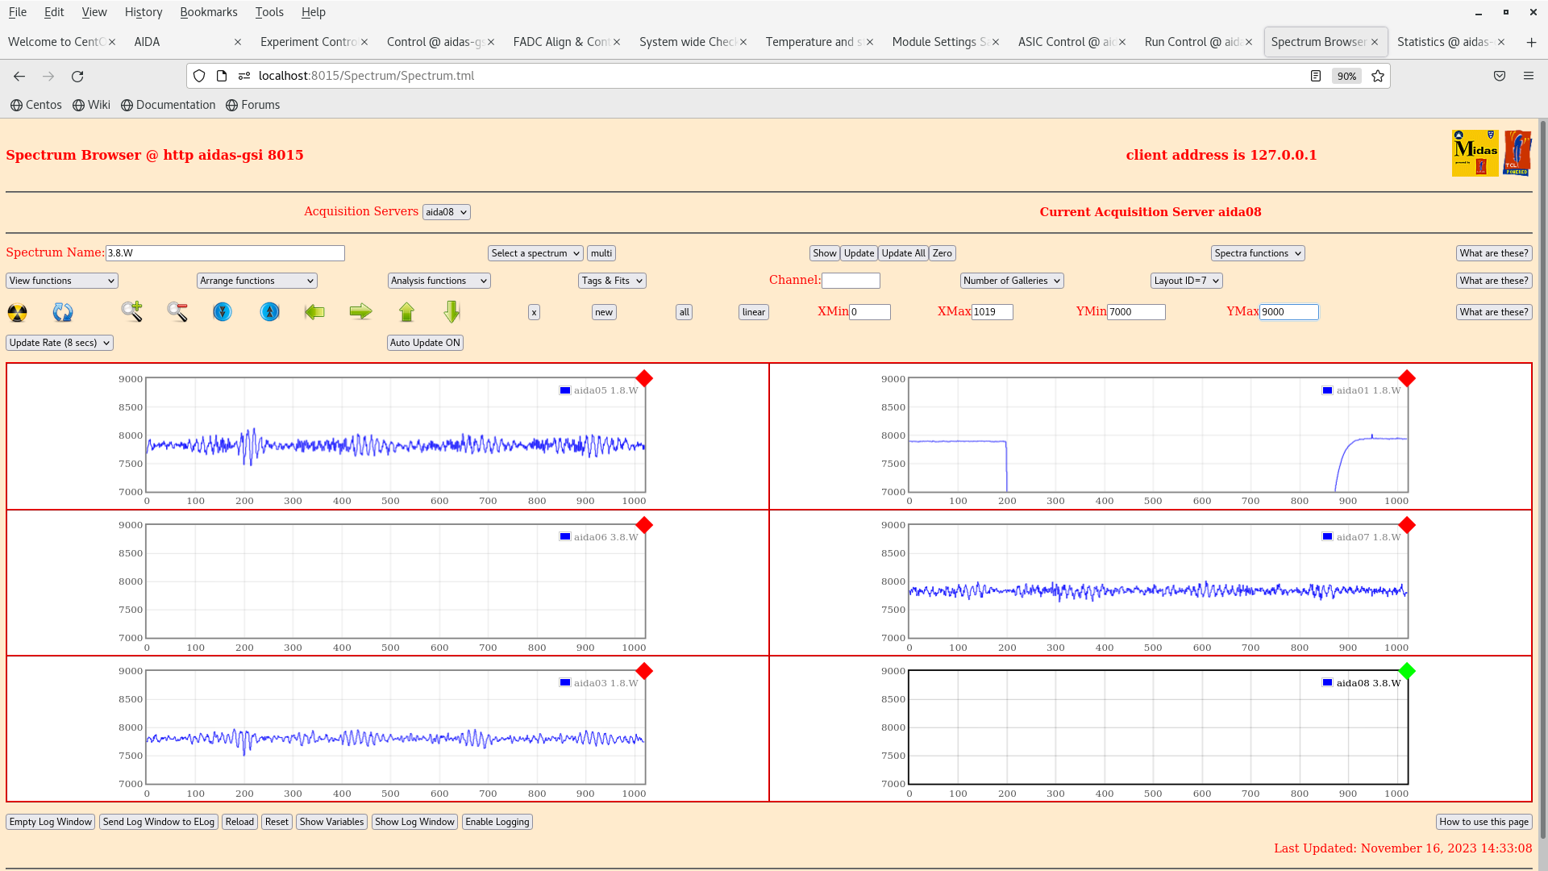Click the YMin input field
Screen dimensions: 1548x871
pos(1135,312)
